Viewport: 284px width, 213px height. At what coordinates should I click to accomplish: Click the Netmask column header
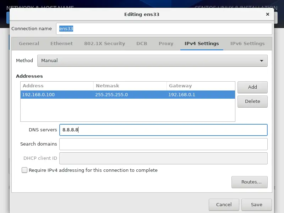coord(130,86)
